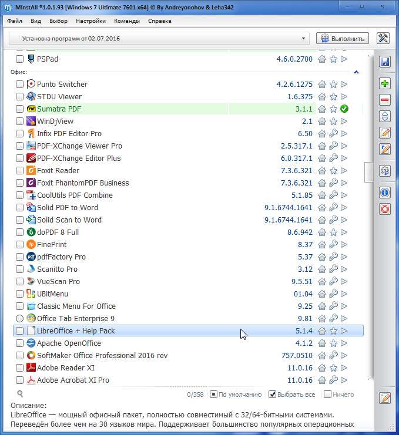
Task: Select the 'PDF-XChange Viewer Pro' row
Action: (x=188, y=146)
